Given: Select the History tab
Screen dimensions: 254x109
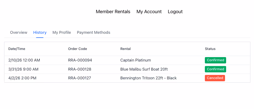Looking at the screenshot, I should [x=40, y=32].
